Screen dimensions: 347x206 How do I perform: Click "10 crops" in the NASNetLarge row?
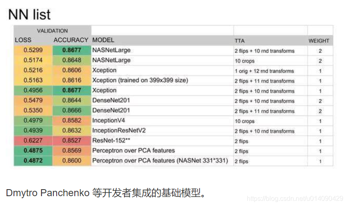point(244,61)
